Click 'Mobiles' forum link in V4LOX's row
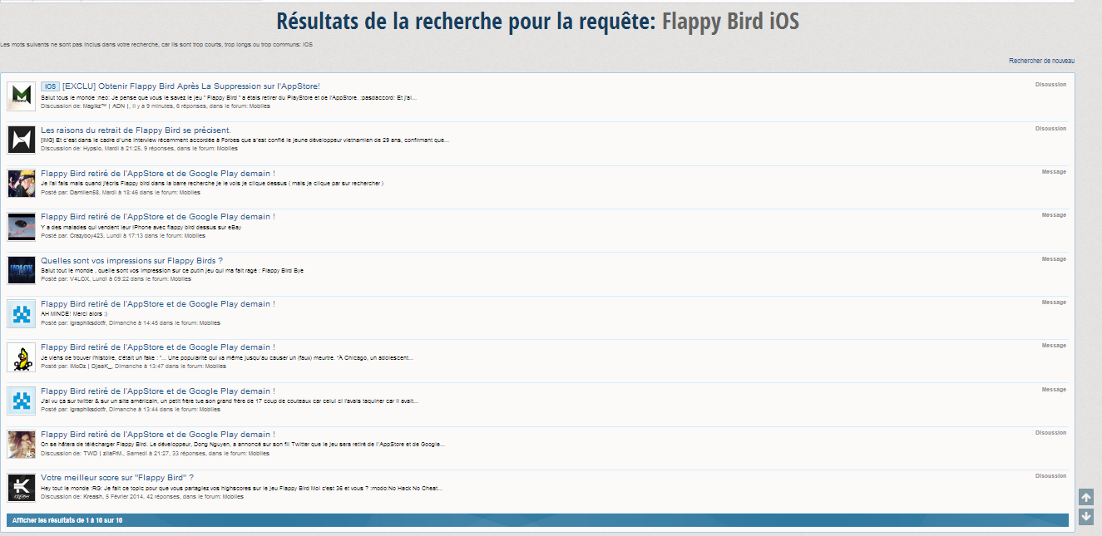 (180, 279)
